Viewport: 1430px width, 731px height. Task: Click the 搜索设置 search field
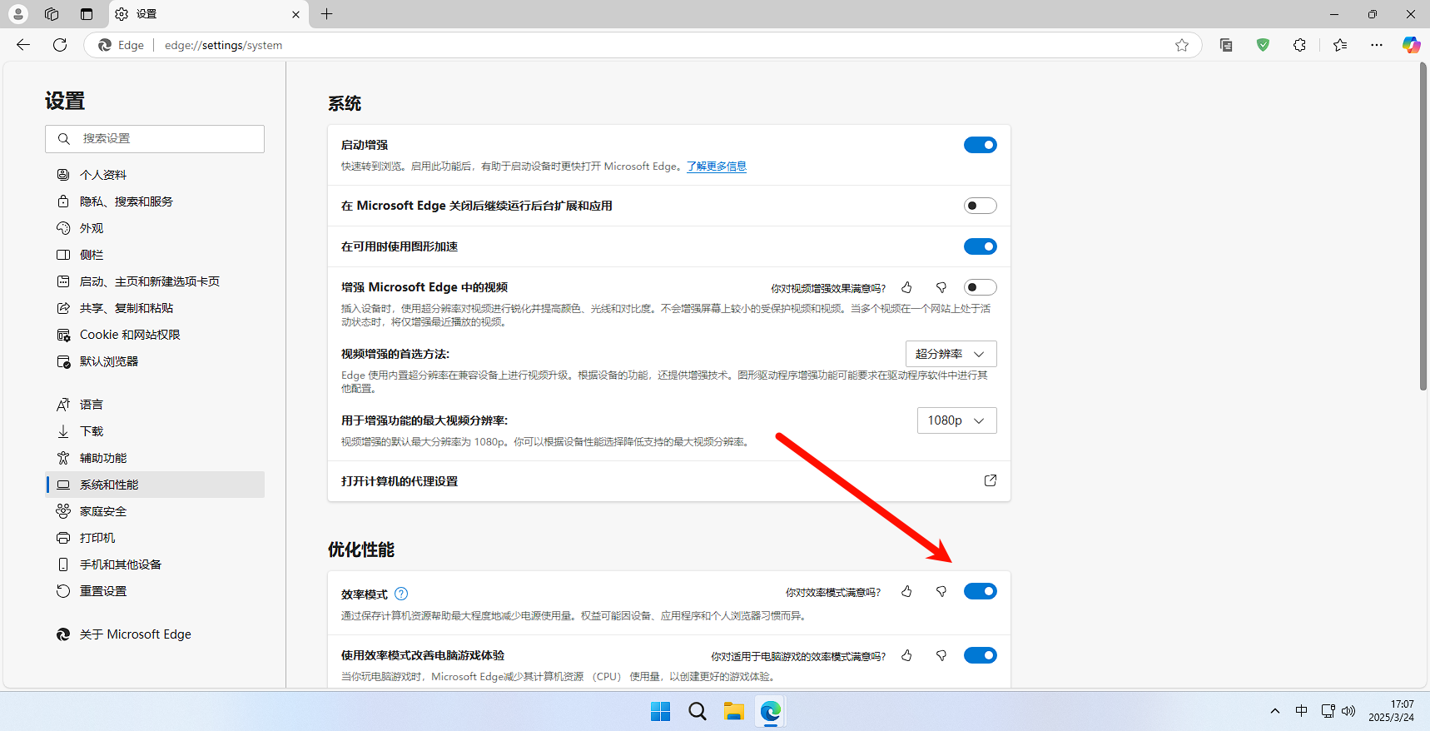click(x=155, y=139)
